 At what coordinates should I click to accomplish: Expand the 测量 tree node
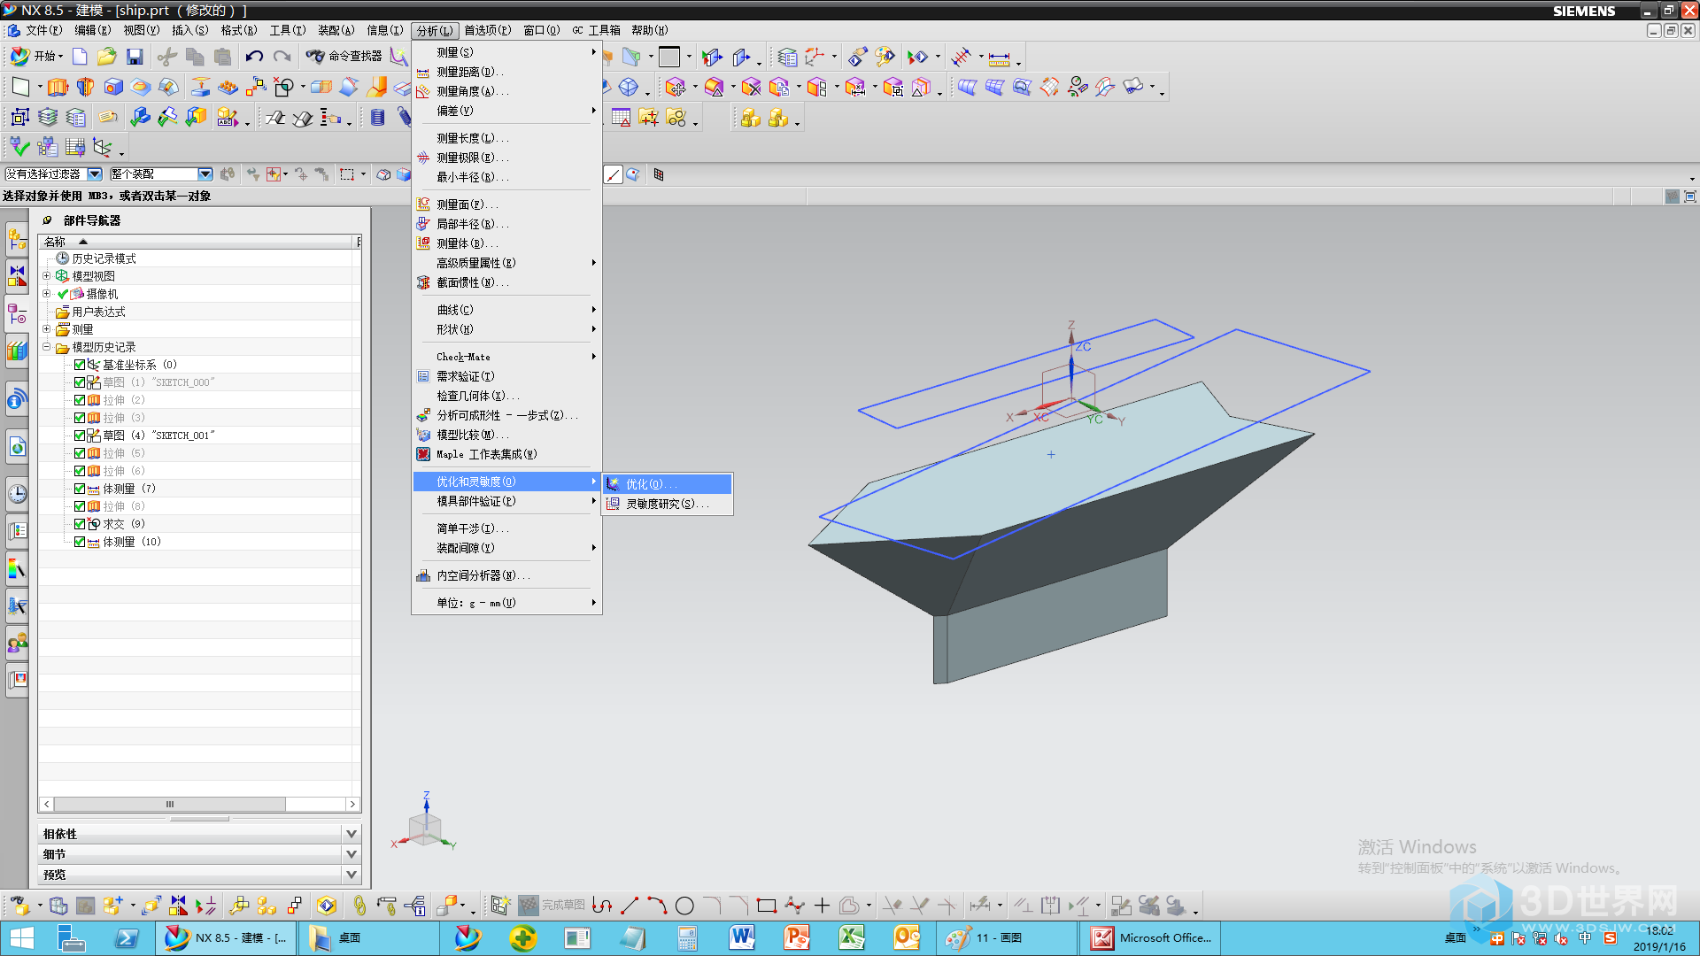[47, 329]
